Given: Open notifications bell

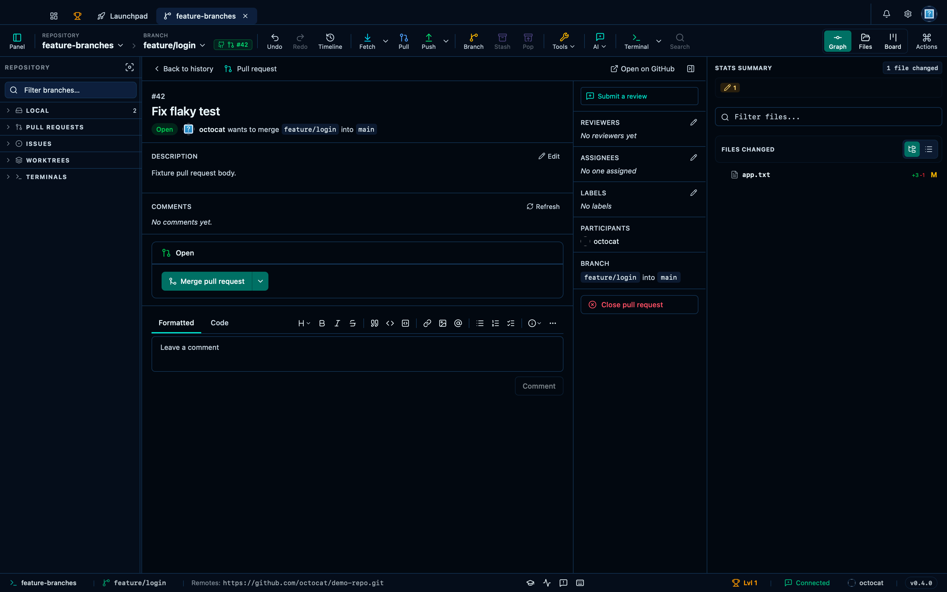Looking at the screenshot, I should (x=886, y=14).
